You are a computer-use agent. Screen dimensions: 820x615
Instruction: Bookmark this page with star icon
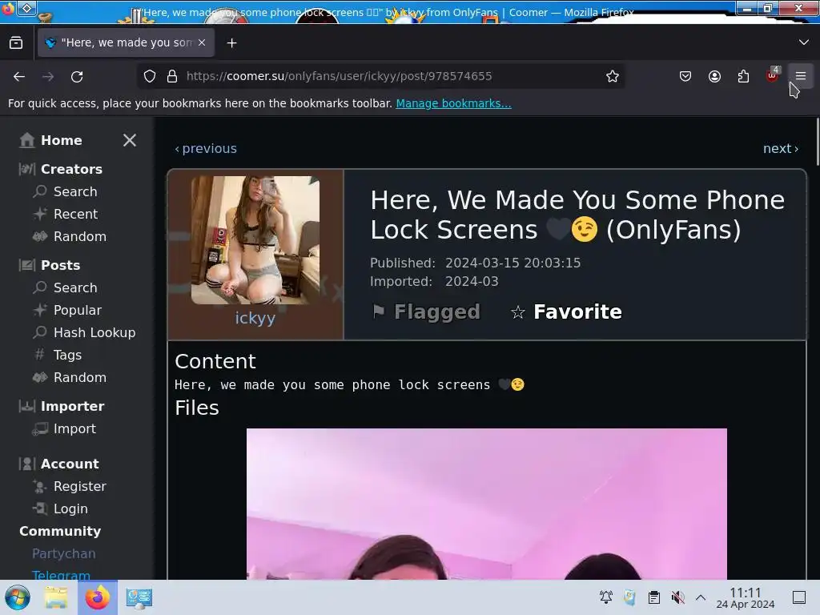(613, 76)
